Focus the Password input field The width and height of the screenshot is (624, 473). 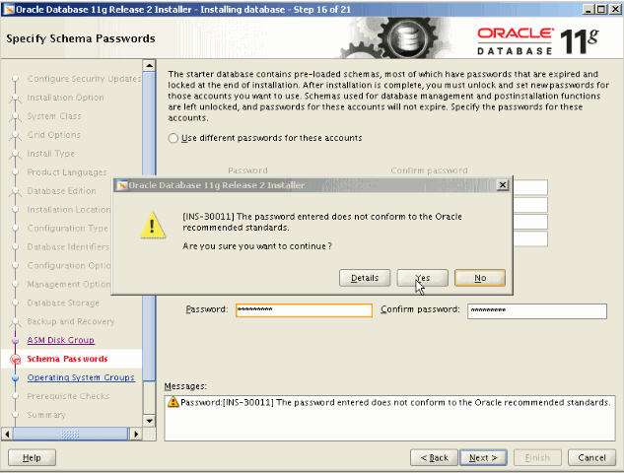point(304,310)
